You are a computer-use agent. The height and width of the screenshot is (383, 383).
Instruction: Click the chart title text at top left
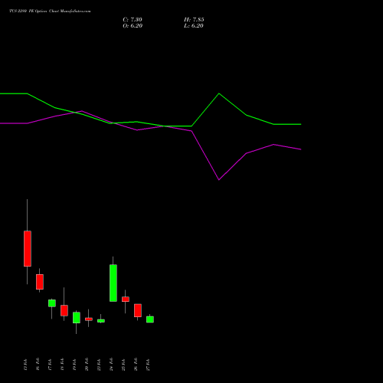point(50,11)
